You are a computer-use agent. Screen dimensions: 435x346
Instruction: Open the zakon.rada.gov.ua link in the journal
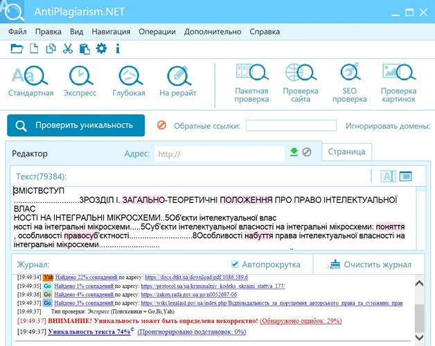pos(189,294)
